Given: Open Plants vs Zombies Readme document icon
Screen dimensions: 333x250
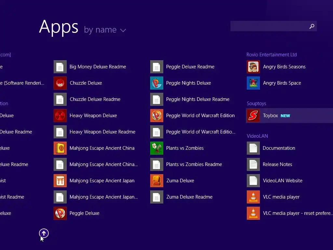Looking at the screenshot, I should pyautogui.click(x=157, y=164).
